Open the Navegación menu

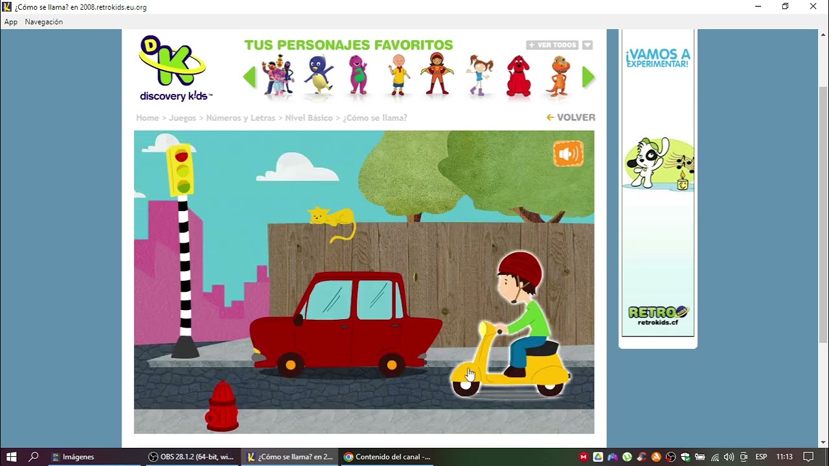[44, 22]
